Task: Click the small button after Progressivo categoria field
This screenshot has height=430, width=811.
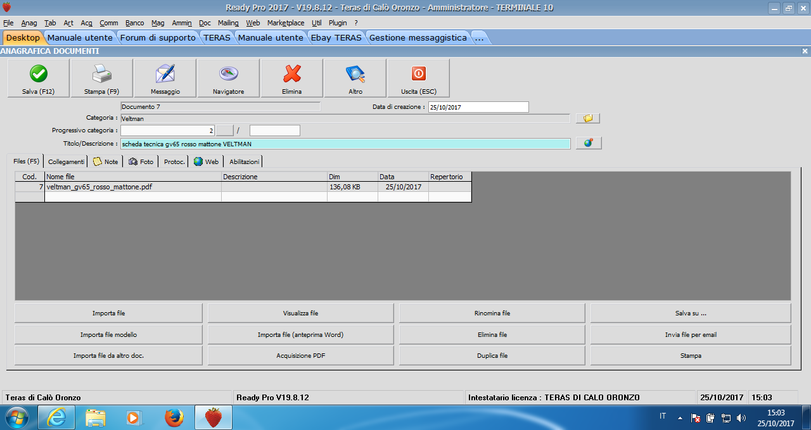Action: click(225, 130)
